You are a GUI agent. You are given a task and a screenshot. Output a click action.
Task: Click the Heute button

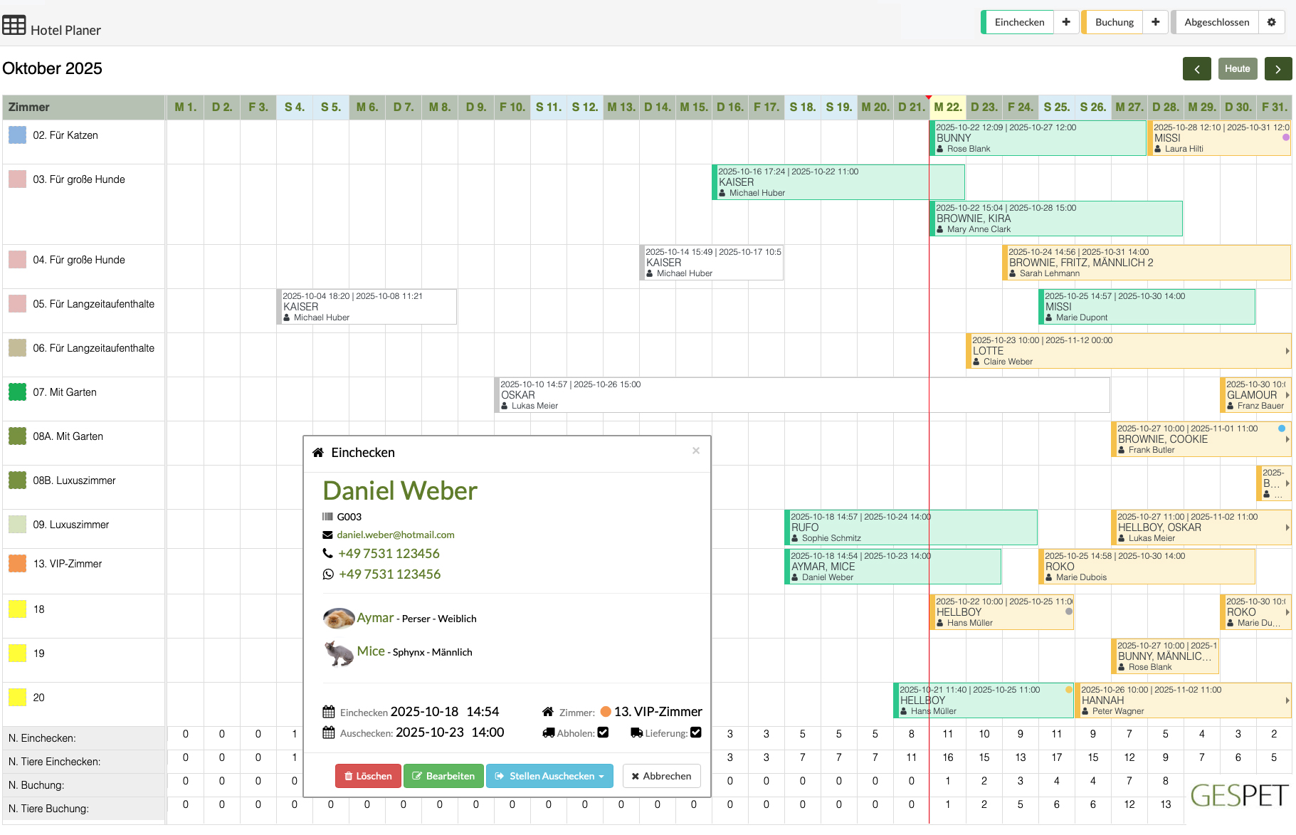[1238, 68]
